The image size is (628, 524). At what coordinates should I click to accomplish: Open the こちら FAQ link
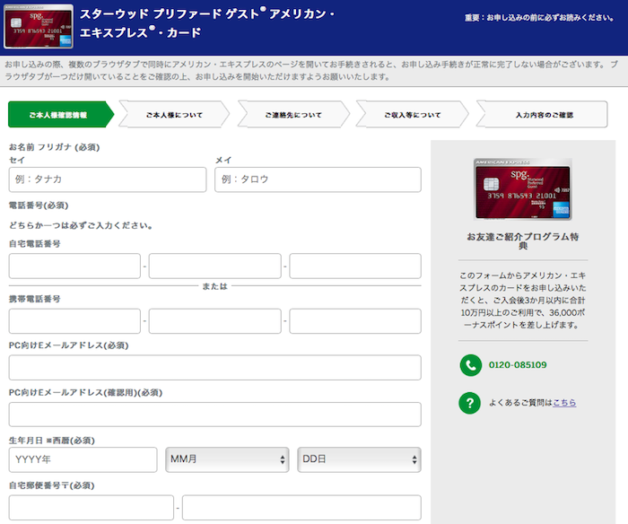pyautogui.click(x=564, y=403)
